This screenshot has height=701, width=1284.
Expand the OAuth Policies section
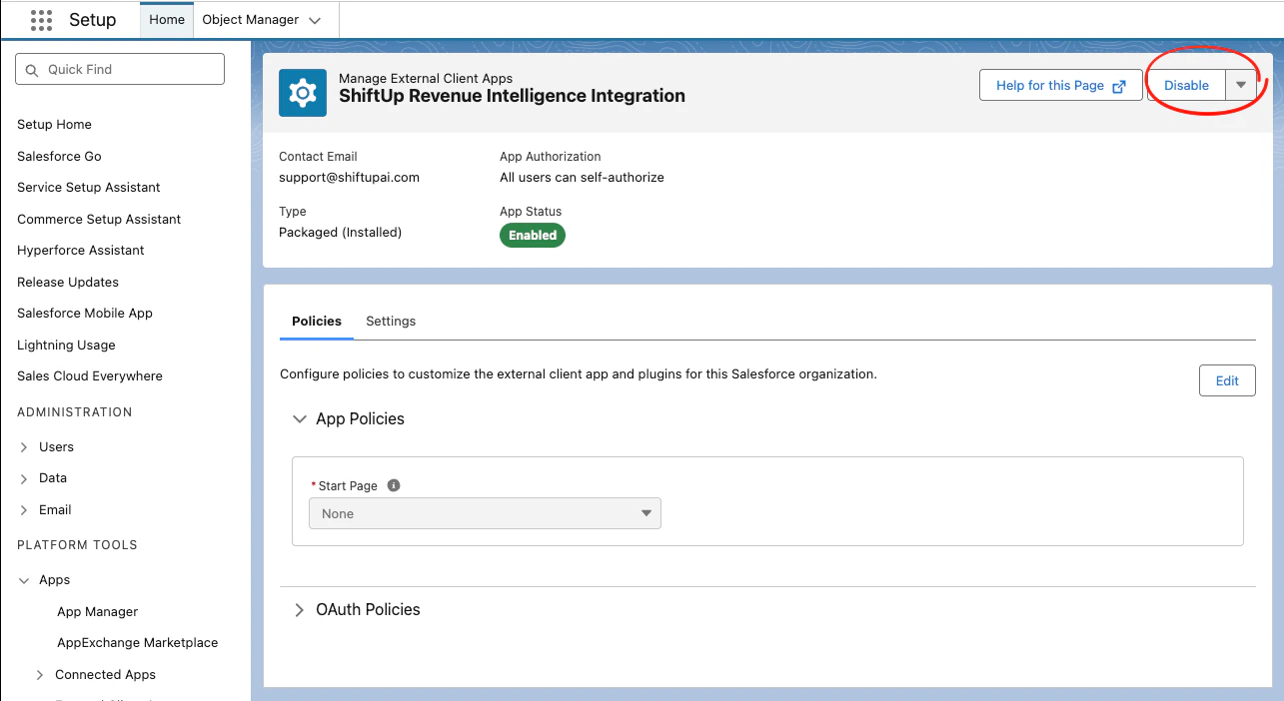[x=299, y=610]
